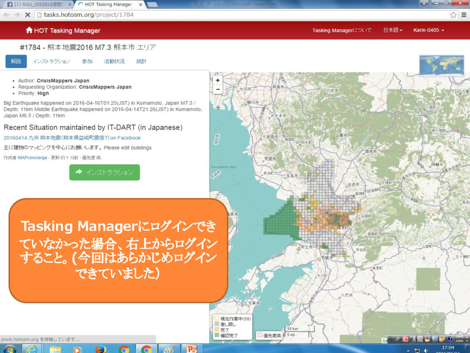Click the project title #1784 熊本地震2016

pos(88,47)
